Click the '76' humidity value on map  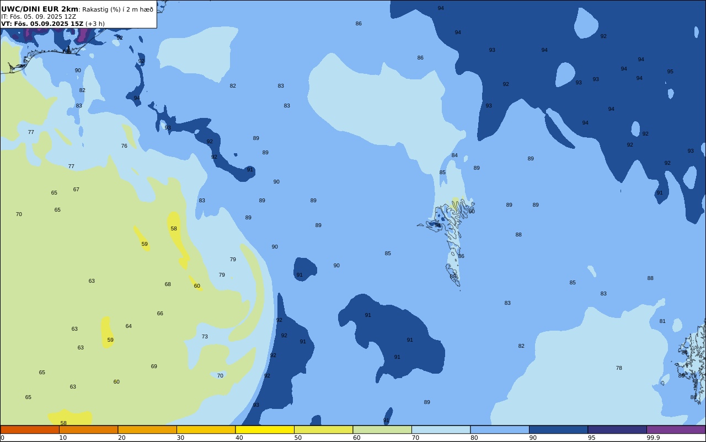pos(124,146)
